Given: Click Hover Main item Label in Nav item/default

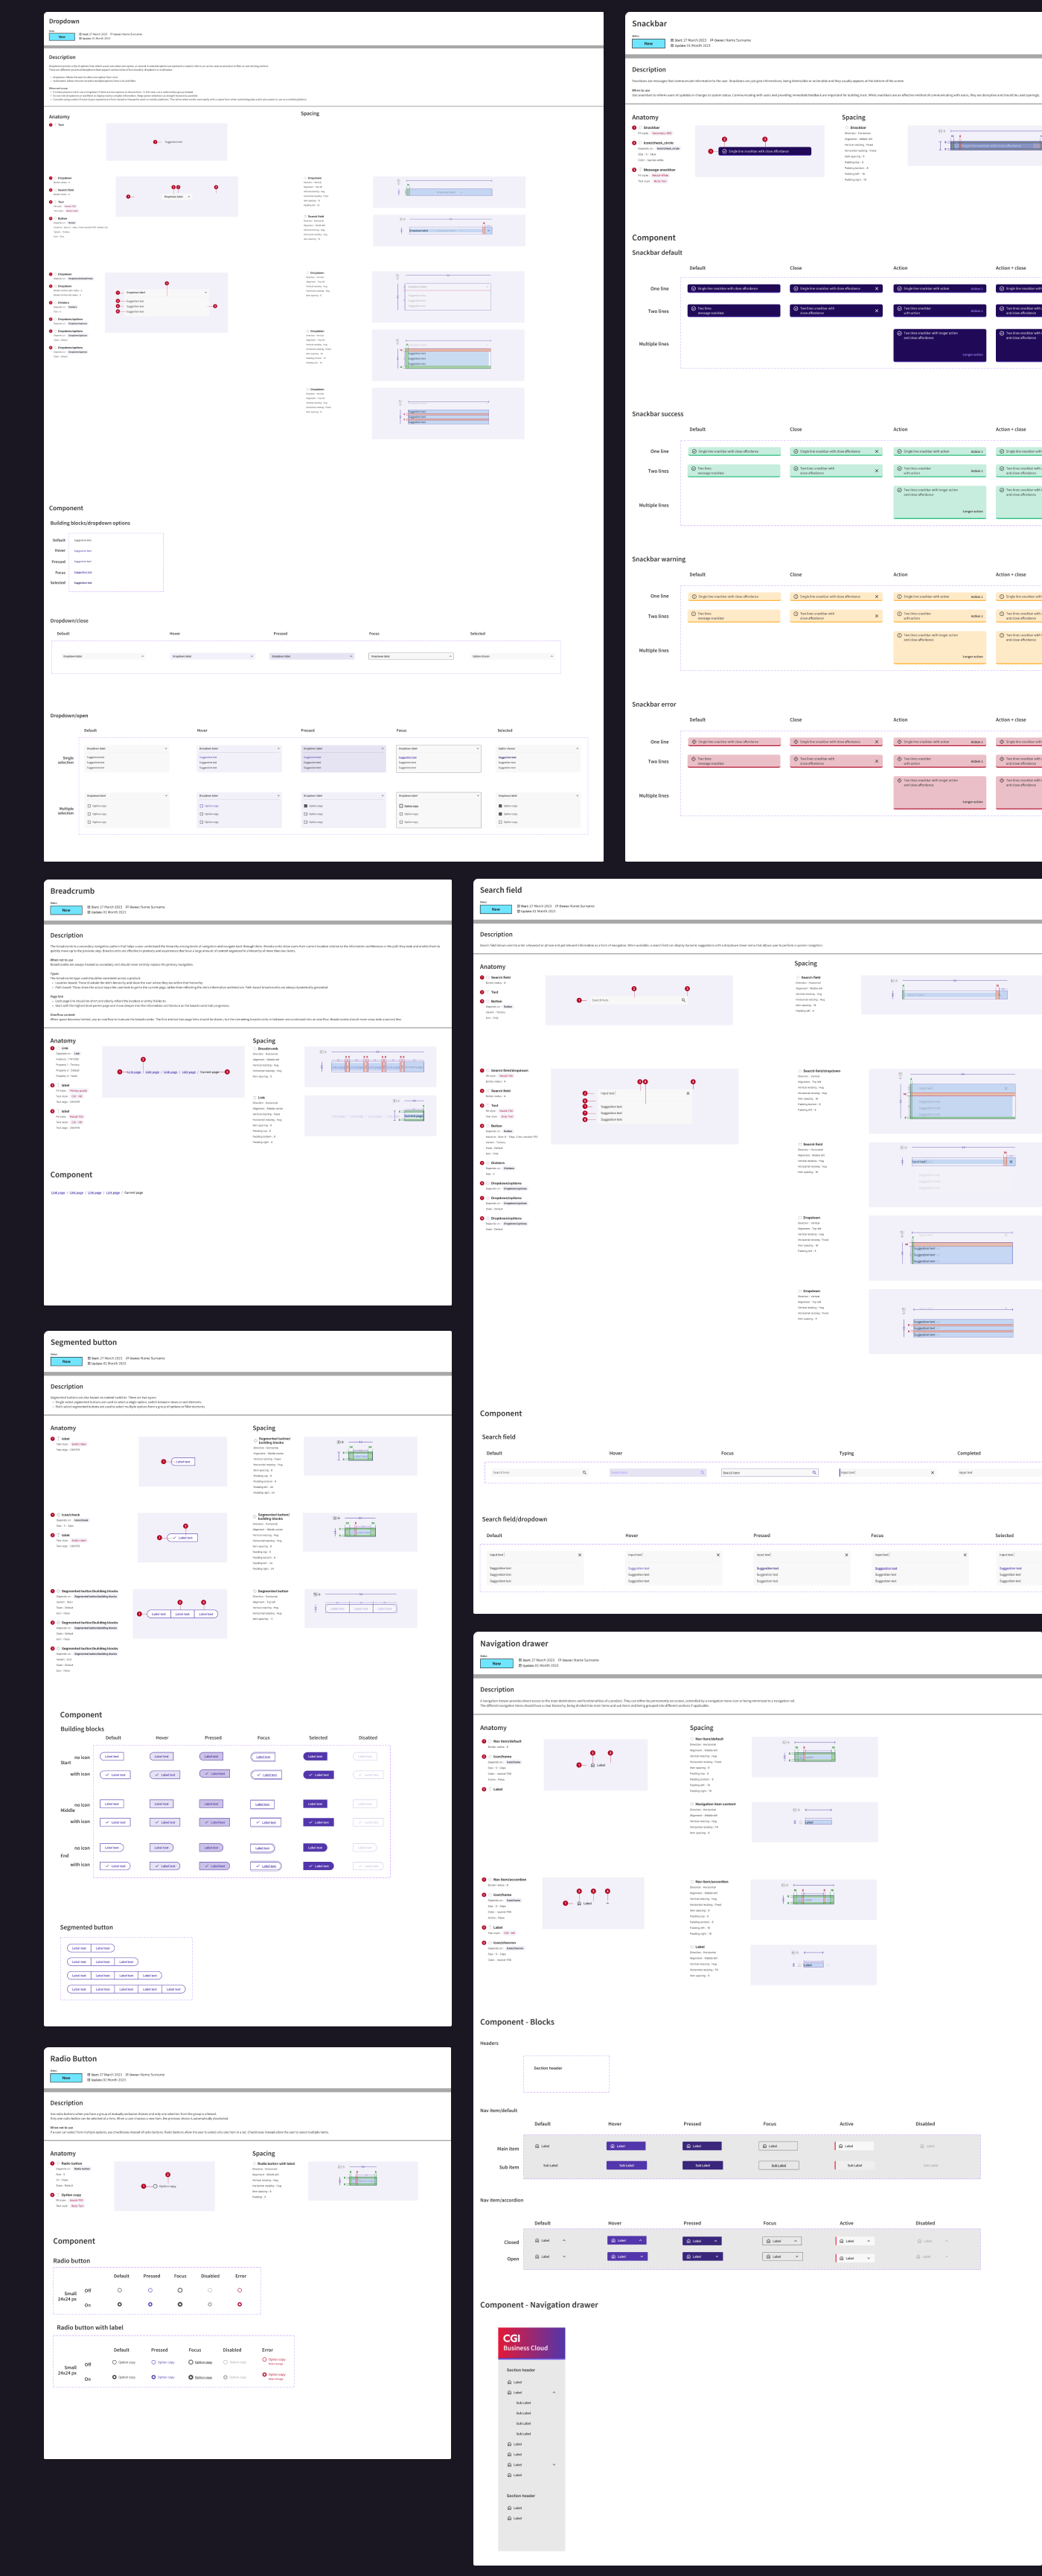Looking at the screenshot, I should (627, 2146).
